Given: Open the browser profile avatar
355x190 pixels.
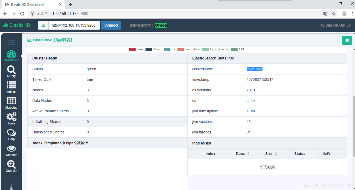Looking at the screenshot, I should [x=344, y=14].
